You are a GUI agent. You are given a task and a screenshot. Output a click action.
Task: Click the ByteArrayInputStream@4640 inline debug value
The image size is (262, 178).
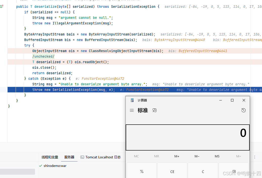pos(180,40)
